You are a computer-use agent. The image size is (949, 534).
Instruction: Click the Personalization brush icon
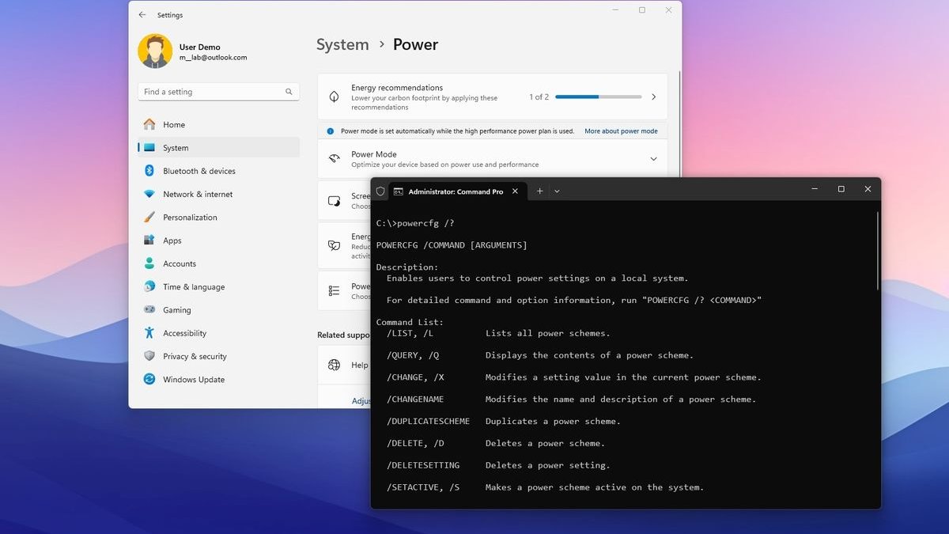point(149,217)
